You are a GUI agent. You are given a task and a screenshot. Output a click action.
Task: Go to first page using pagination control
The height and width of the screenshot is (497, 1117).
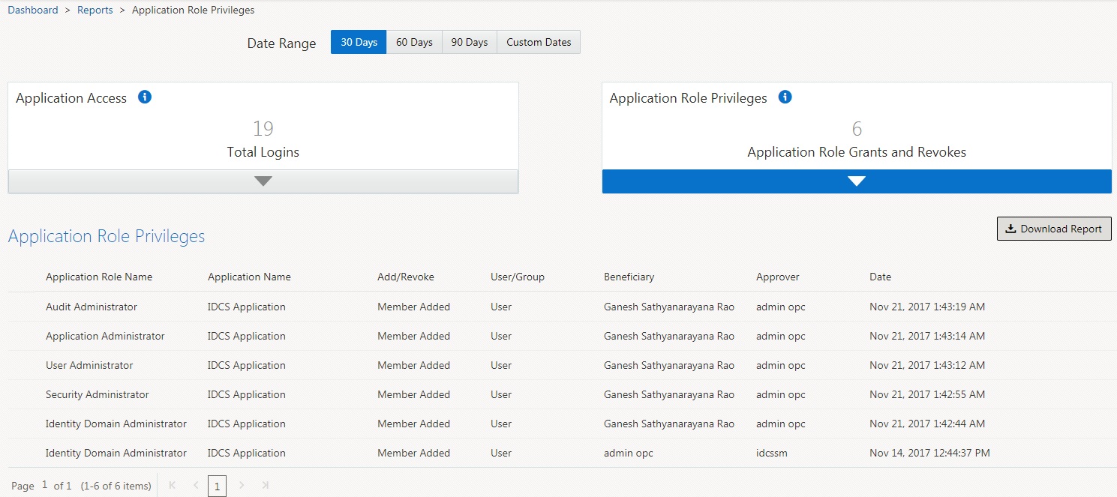(x=172, y=486)
